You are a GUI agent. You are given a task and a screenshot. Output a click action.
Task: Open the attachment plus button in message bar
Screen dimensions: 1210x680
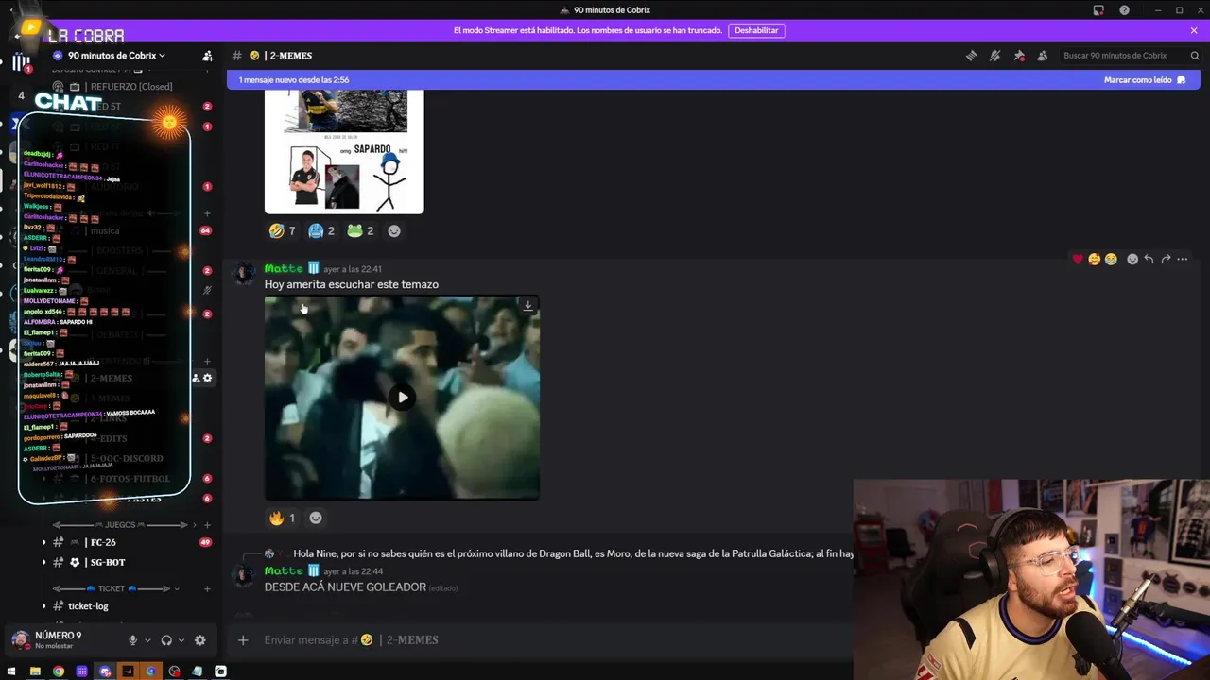[x=243, y=639]
